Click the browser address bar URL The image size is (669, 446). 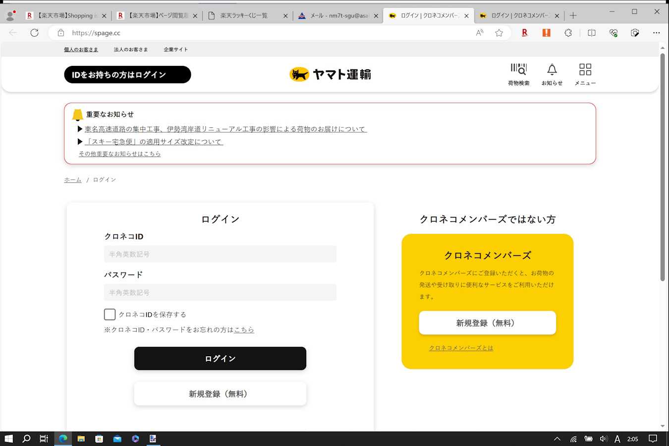tap(96, 33)
